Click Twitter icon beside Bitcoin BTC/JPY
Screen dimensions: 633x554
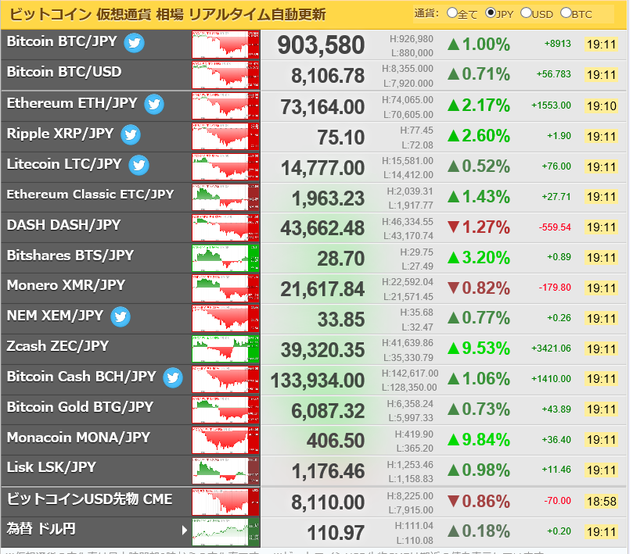coord(135,43)
